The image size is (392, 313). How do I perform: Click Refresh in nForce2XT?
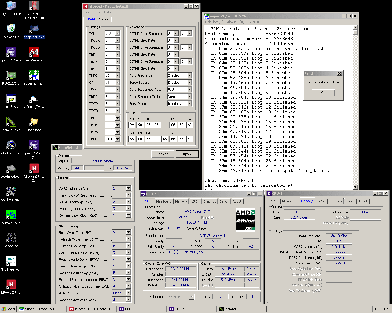click(x=162, y=154)
